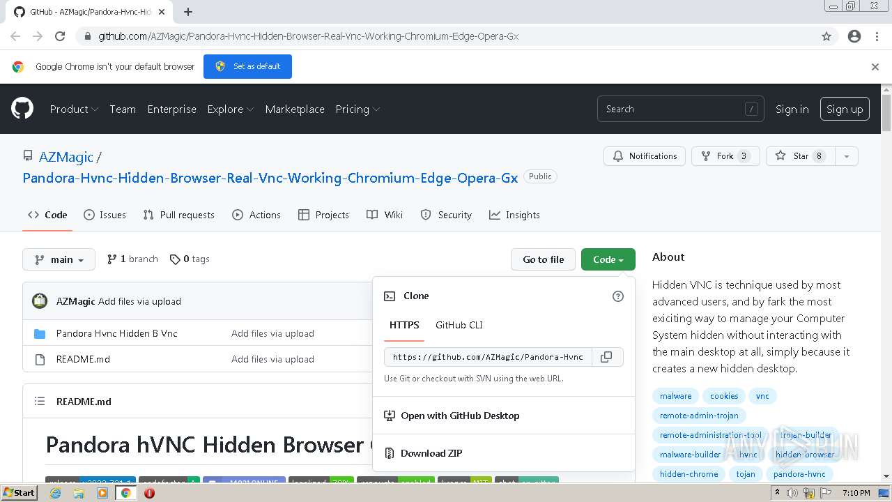Reload the page
The width and height of the screenshot is (892, 502).
click(60, 36)
